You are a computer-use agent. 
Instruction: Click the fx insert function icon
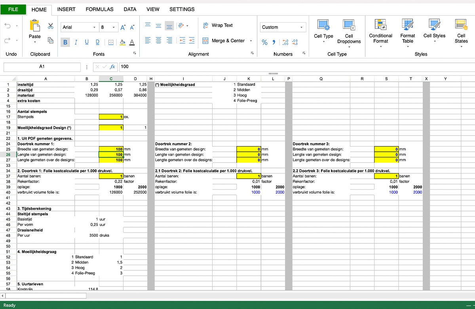(112, 67)
